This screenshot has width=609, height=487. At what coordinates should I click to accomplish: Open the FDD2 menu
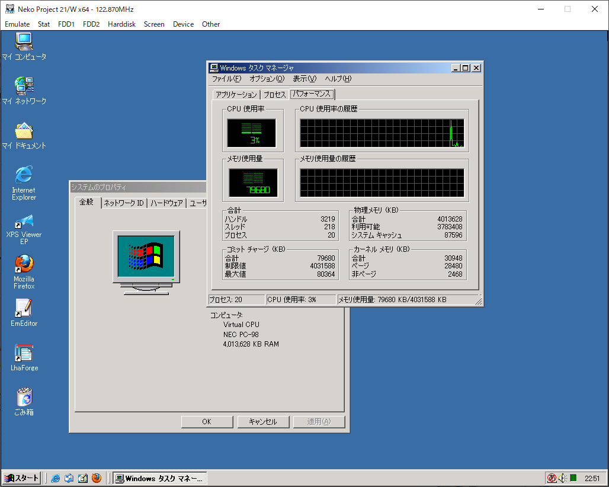click(91, 24)
